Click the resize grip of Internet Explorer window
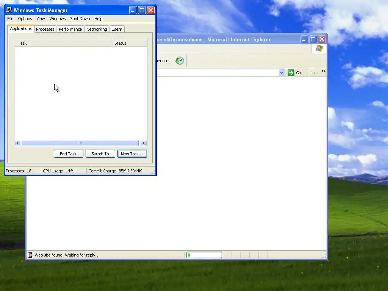Screen dimensions: 388x291 [324, 257]
